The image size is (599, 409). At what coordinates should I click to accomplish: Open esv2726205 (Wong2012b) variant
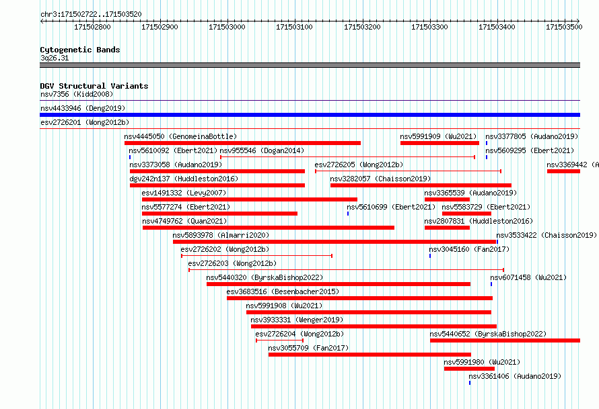[x=359, y=165]
